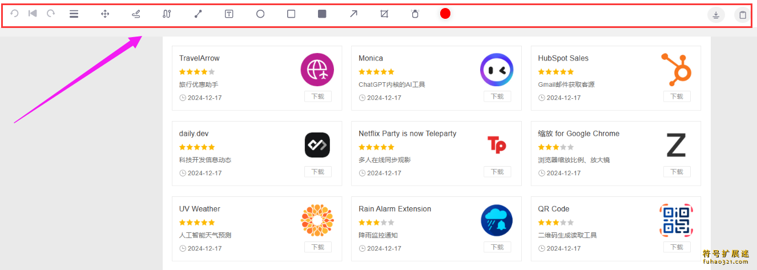Open the red color picker swatch
This screenshot has width=757, height=270.
pos(445,14)
